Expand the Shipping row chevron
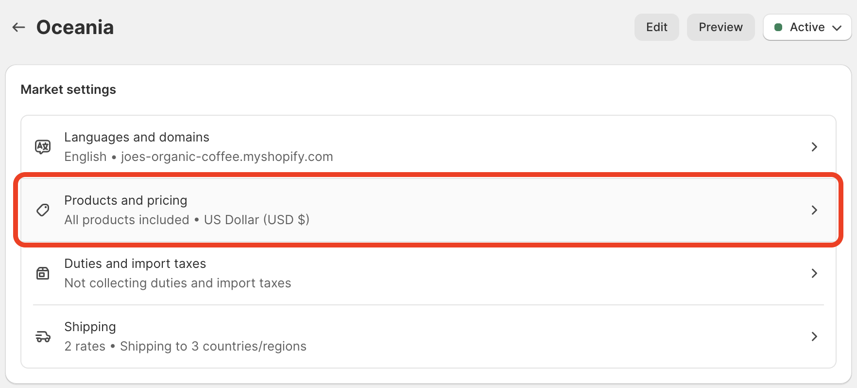Screen dimensions: 857x388 click(814, 336)
